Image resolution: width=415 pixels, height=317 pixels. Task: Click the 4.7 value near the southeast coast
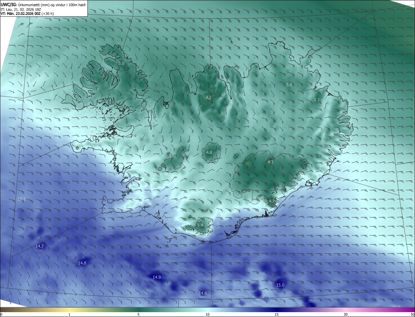[x=272, y=201]
